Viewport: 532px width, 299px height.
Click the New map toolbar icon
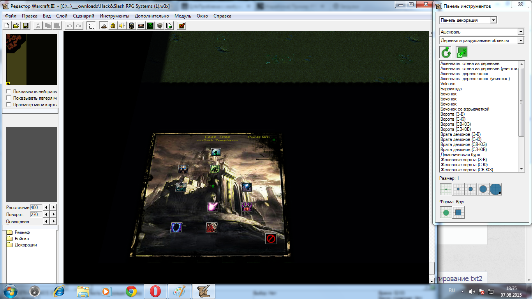(7, 26)
